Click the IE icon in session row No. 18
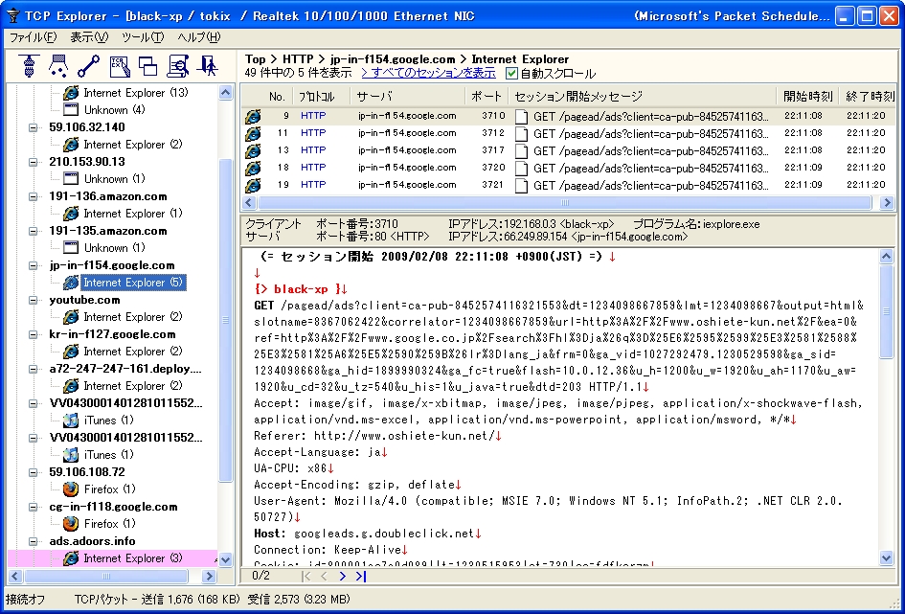Image resolution: width=905 pixels, height=614 pixels. [252, 168]
